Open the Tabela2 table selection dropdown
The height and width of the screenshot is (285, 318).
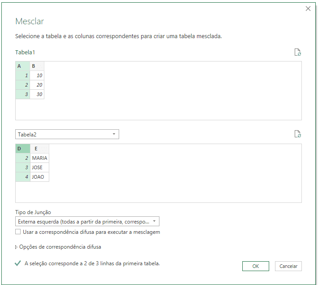[67, 134]
